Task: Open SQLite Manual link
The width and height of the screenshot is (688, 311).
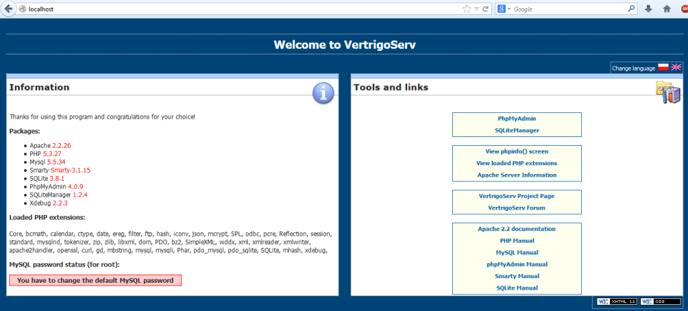Action: pyautogui.click(x=517, y=288)
